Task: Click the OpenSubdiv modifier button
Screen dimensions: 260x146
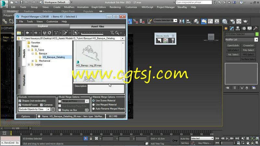Action: click(233, 45)
